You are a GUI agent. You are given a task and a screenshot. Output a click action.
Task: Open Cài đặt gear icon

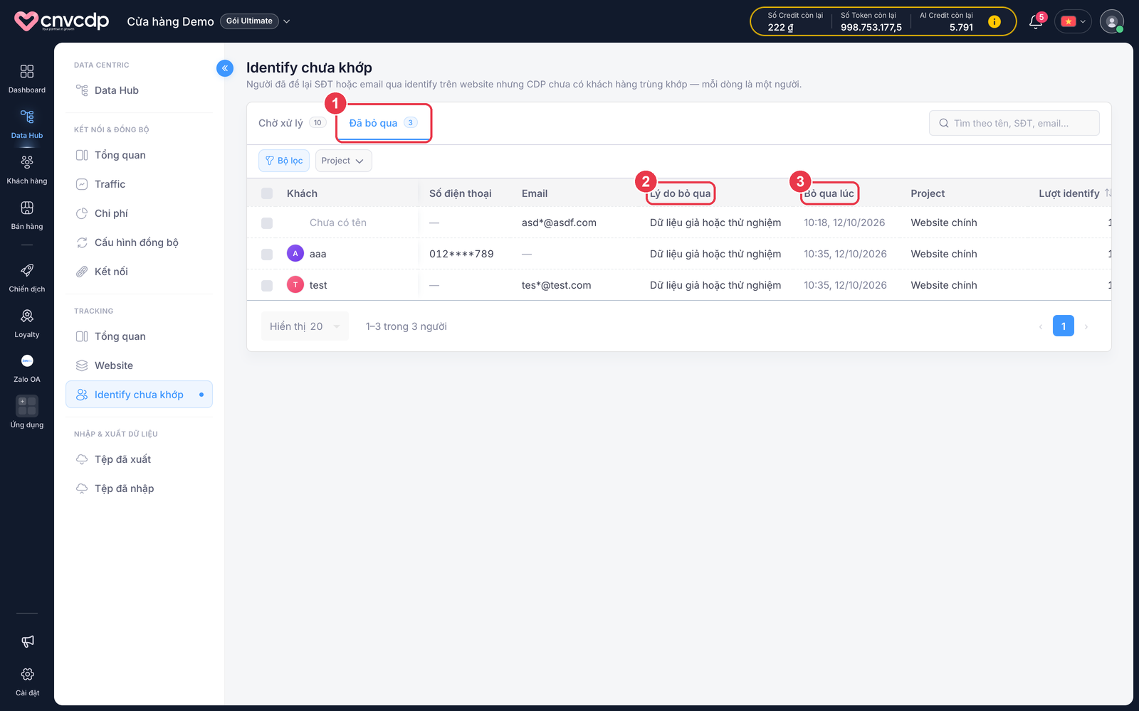pos(28,674)
